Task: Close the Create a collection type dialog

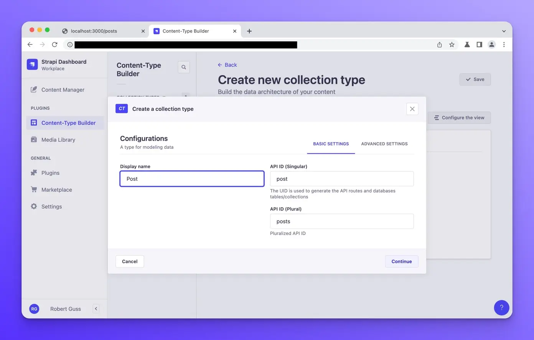Action: coord(412,109)
